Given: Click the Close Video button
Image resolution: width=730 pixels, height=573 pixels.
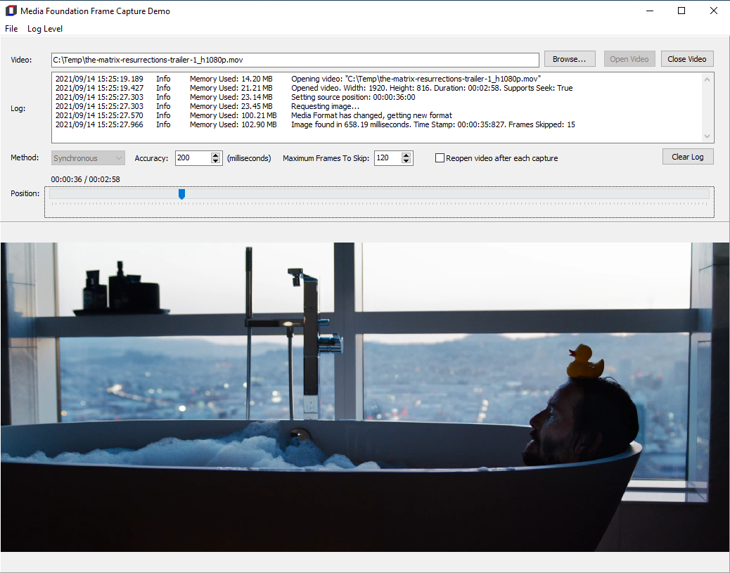Looking at the screenshot, I should coord(686,59).
